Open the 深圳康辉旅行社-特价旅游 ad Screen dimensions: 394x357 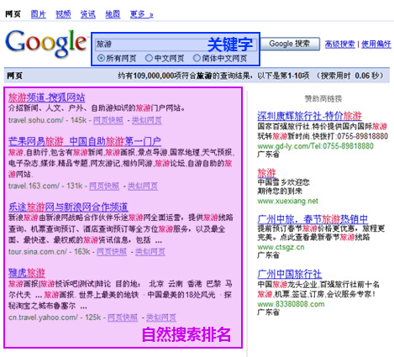(x=309, y=116)
